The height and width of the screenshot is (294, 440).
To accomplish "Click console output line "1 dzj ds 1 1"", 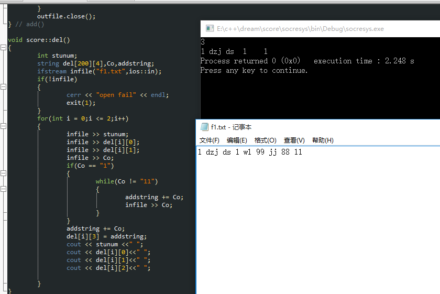I will pos(234,51).
